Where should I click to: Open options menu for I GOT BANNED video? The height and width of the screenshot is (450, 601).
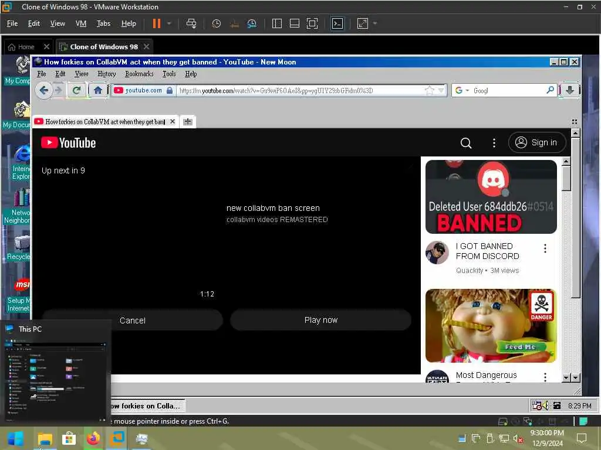click(x=545, y=248)
